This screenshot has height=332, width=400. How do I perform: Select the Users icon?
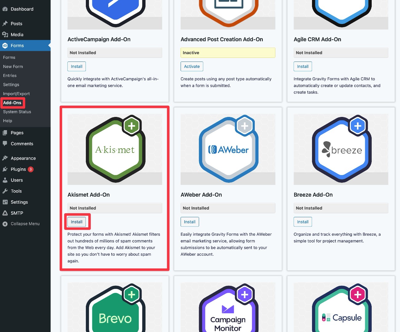coord(5,180)
